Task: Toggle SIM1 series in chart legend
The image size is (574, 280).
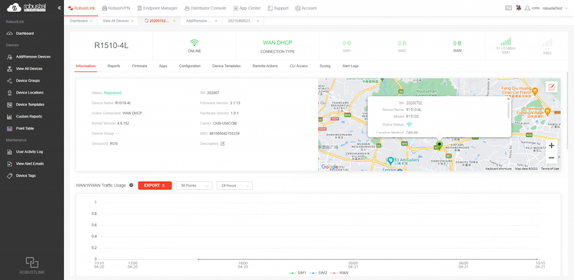Action: (297, 273)
